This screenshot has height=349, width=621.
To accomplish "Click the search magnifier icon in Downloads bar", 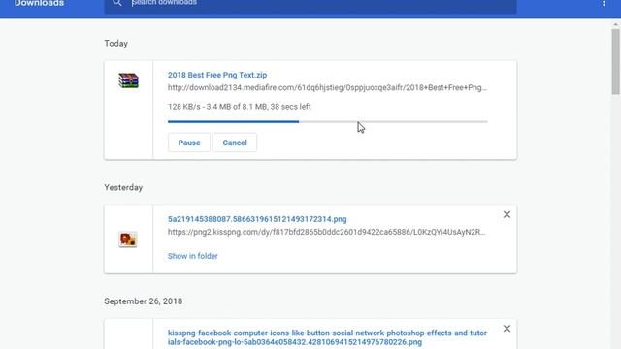I will pos(116,3).
